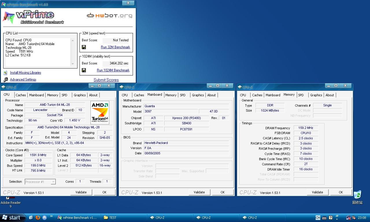The width and height of the screenshot is (370, 222).
Task: Click the Run 1024M Benchmark link
Action: coord(113,70)
